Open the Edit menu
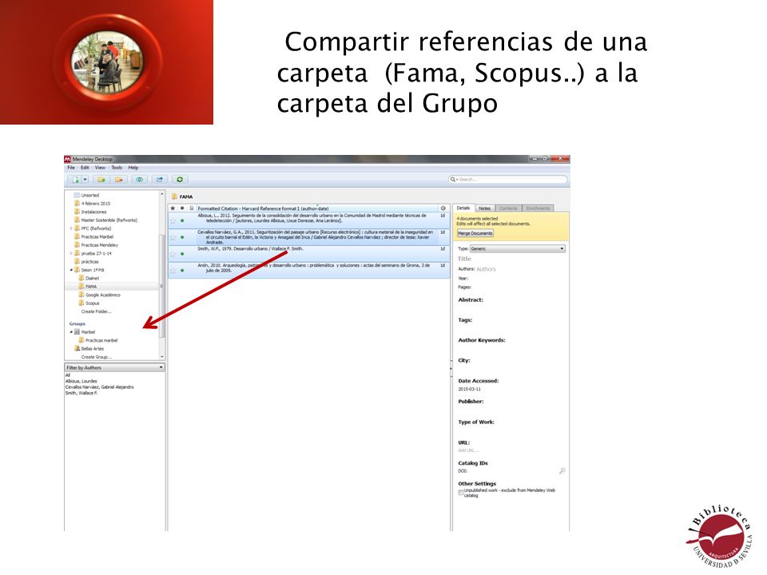 pyautogui.click(x=85, y=168)
